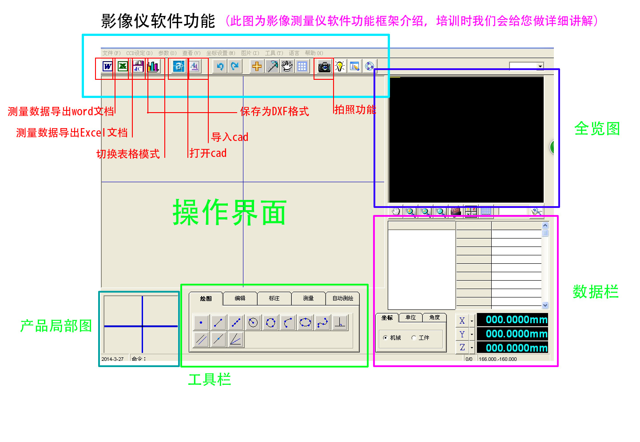The height and width of the screenshot is (442, 640).
Task: Take a photo with camera icon
Action: [x=324, y=66]
